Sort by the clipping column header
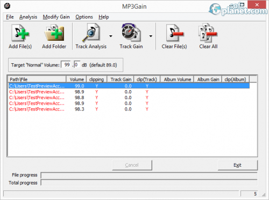 pyautogui.click(x=97, y=79)
